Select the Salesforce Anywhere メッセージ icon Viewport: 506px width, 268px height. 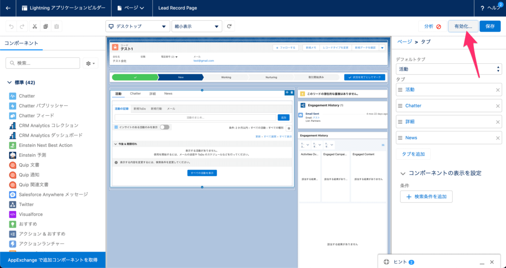coord(12,195)
